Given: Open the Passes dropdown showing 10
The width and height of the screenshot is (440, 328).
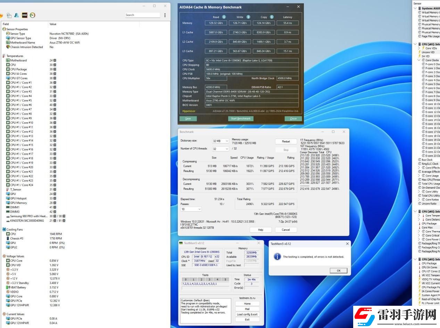Looking at the screenshot, I should 191,209.
